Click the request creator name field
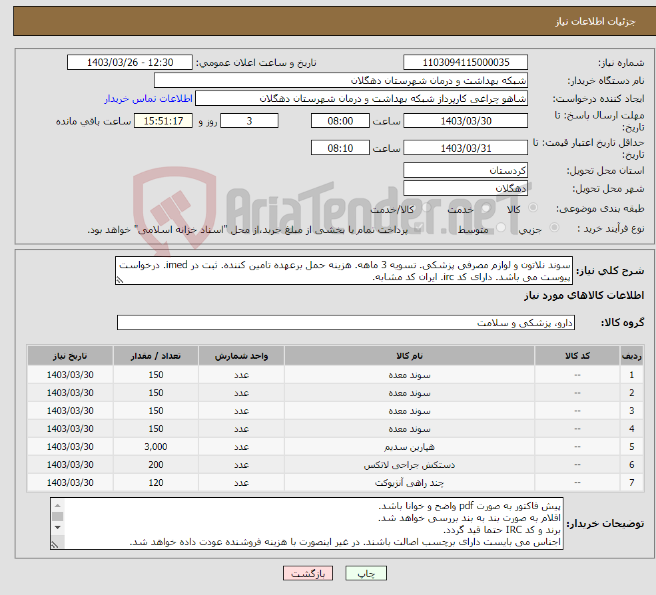 tap(362, 99)
